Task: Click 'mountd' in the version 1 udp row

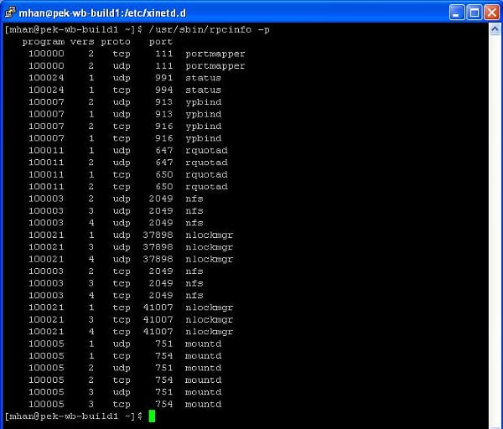Action: (x=204, y=344)
